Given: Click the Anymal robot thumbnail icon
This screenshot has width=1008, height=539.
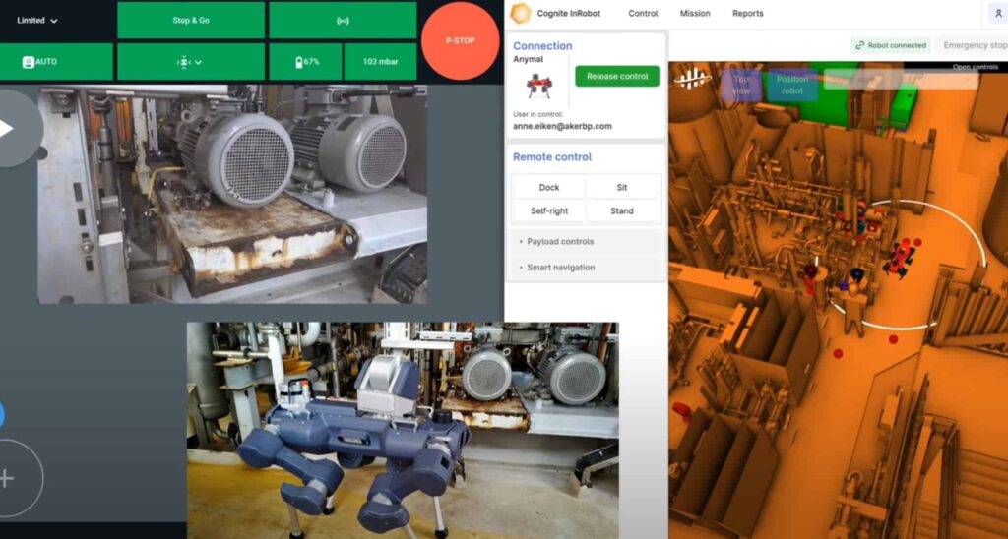Looking at the screenshot, I should point(539,87).
